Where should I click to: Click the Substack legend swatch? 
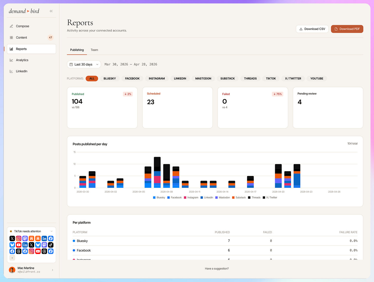coord(233,198)
